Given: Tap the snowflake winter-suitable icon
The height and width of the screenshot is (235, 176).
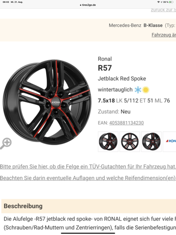Looking at the screenshot, I should (138, 90).
